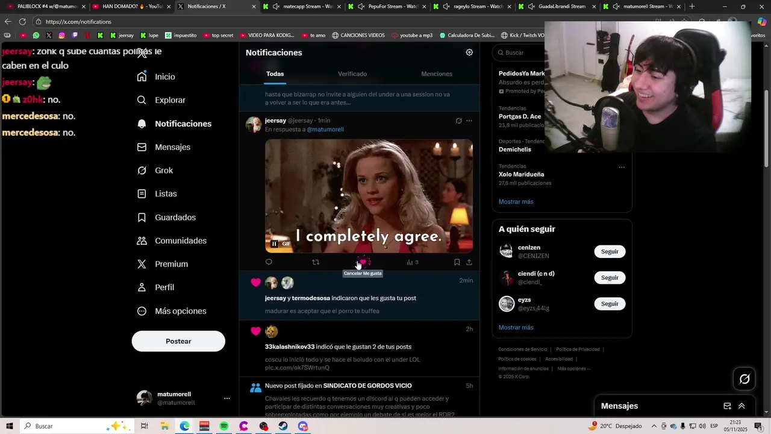Open Steam from the taskbar
This screenshot has width=771, height=434.
tap(283, 426)
